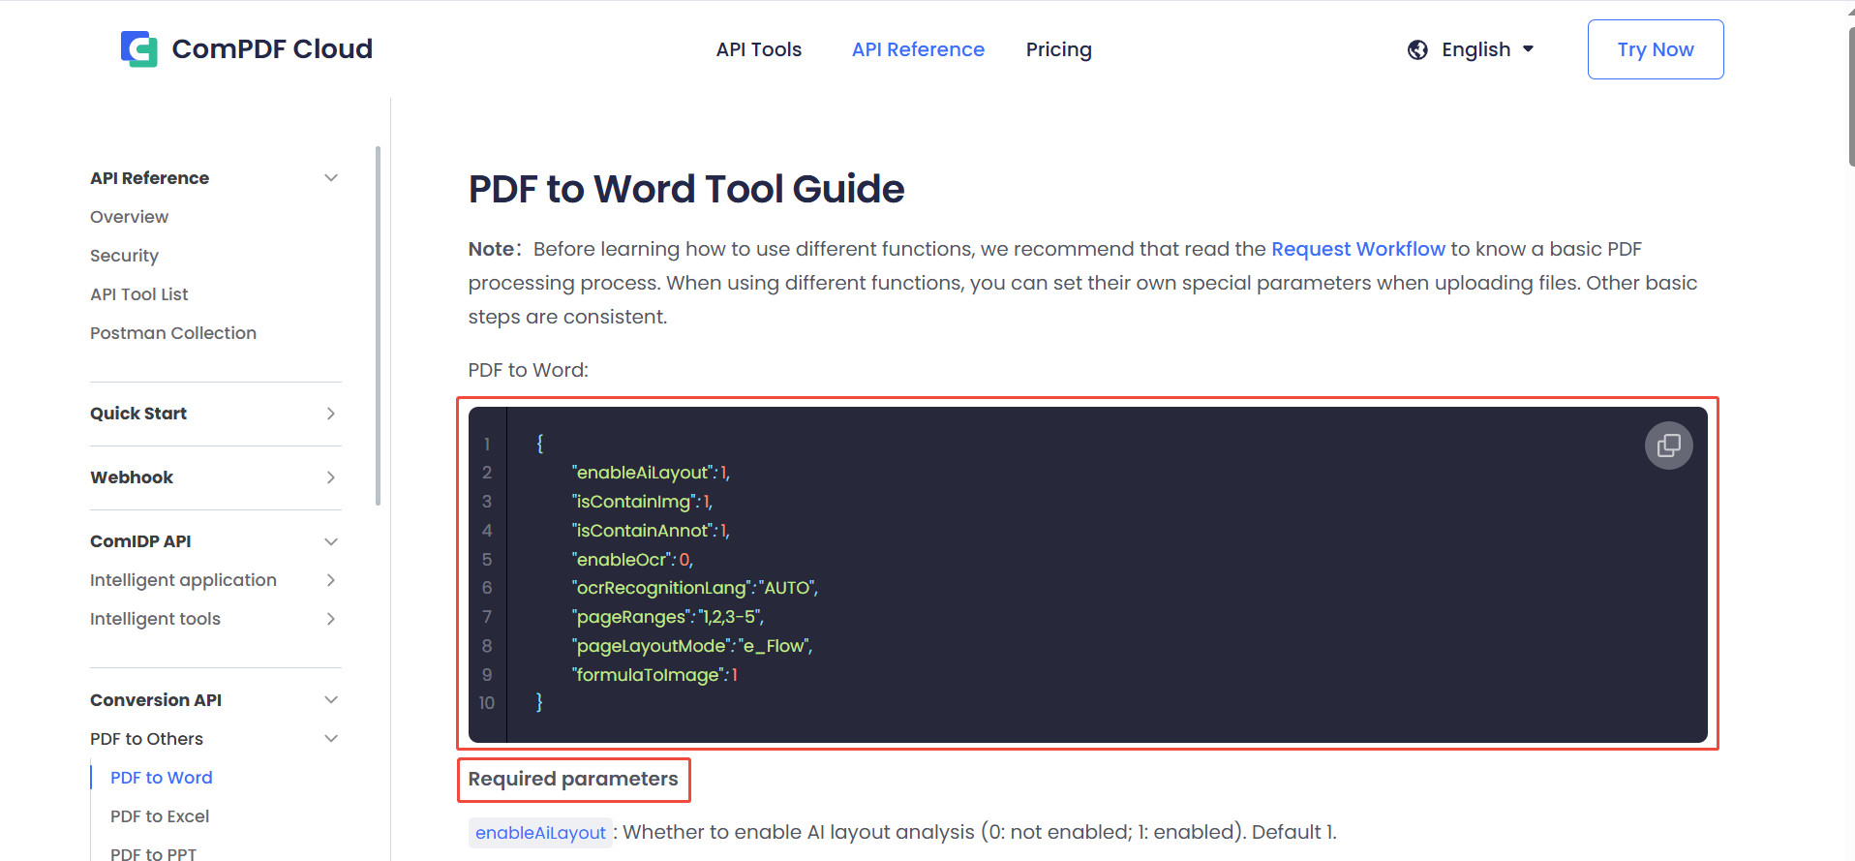The image size is (1855, 861).
Task: Expand the Intelligent tools submenu
Action: click(x=331, y=619)
